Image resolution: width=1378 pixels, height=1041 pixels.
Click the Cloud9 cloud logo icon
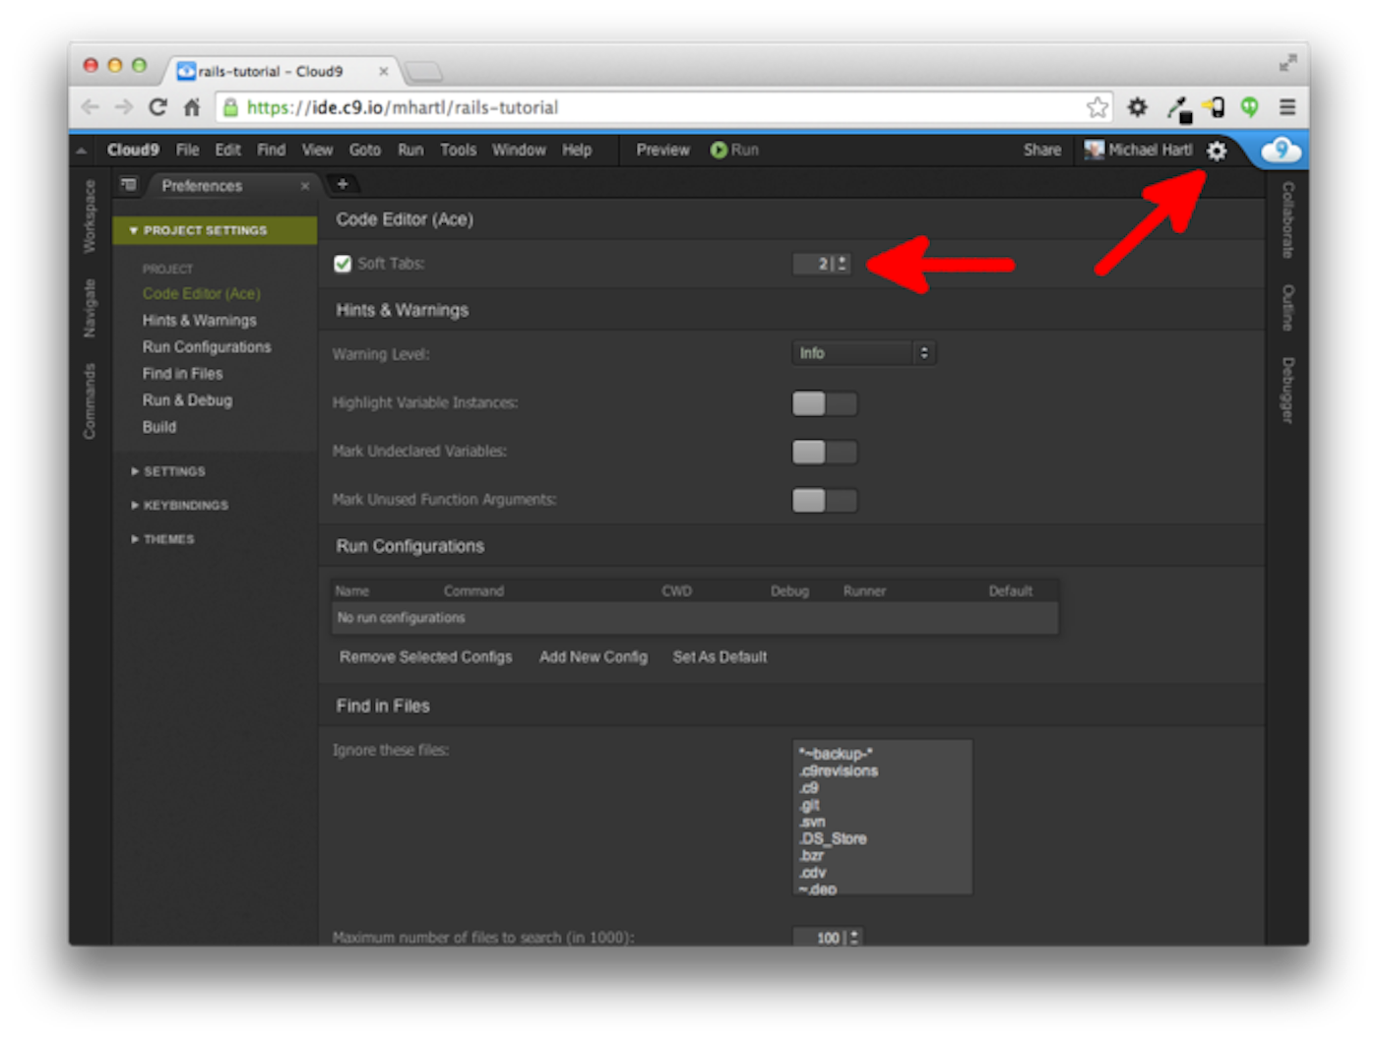pyautogui.click(x=1281, y=150)
